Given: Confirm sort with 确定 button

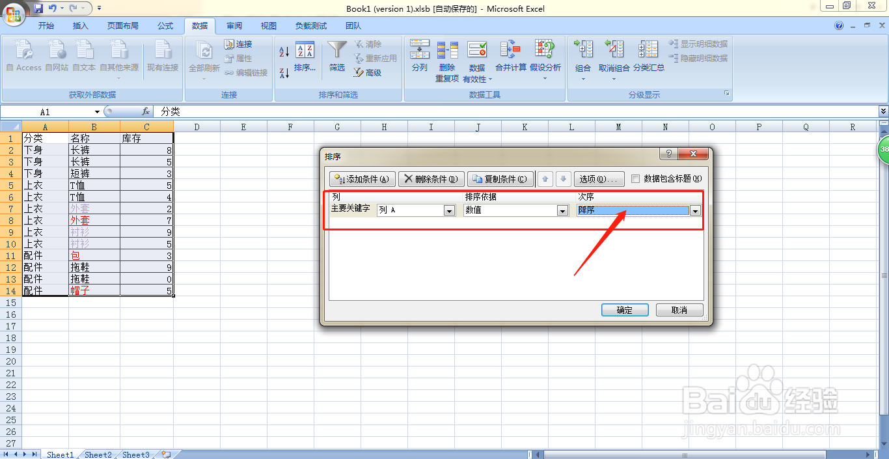Looking at the screenshot, I should click(625, 310).
